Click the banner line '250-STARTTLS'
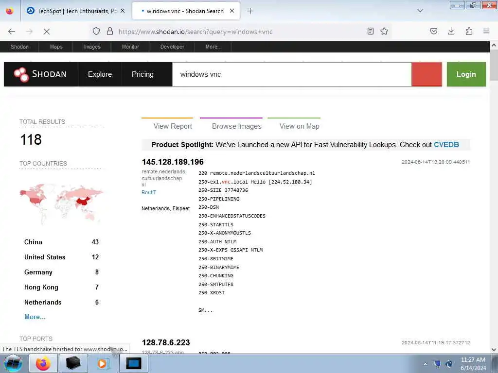498x373 pixels. (x=216, y=224)
